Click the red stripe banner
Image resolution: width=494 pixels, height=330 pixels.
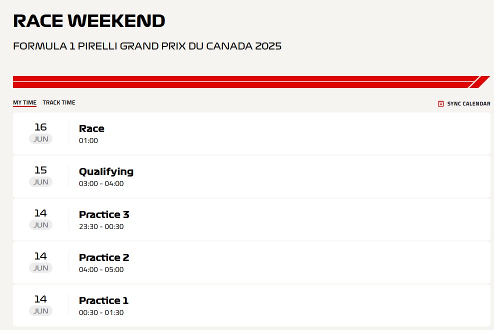[x=251, y=82]
